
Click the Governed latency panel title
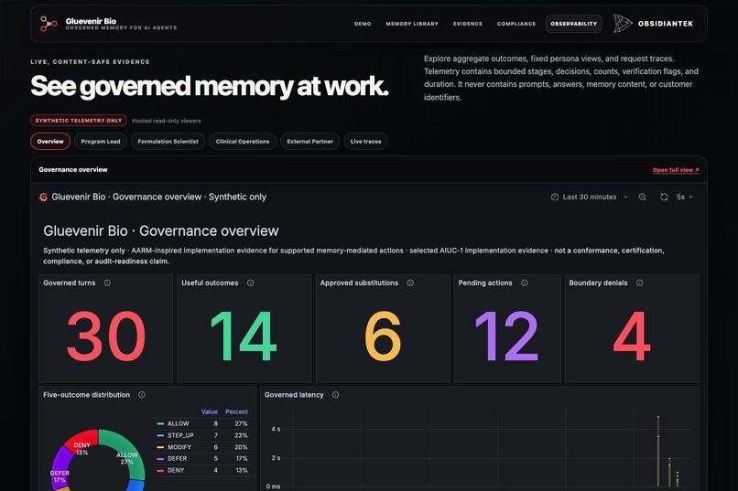(x=294, y=395)
